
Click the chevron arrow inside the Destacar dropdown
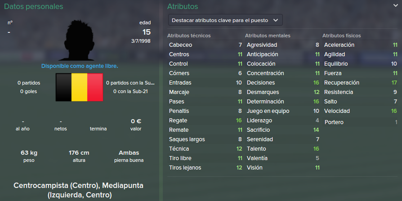point(275,20)
